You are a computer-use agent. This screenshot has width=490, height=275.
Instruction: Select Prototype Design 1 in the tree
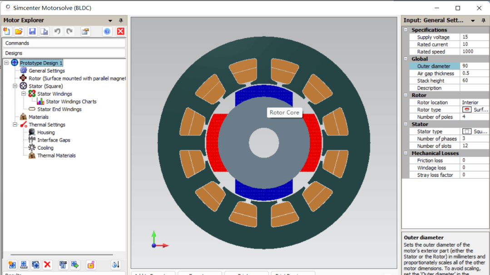click(x=41, y=63)
